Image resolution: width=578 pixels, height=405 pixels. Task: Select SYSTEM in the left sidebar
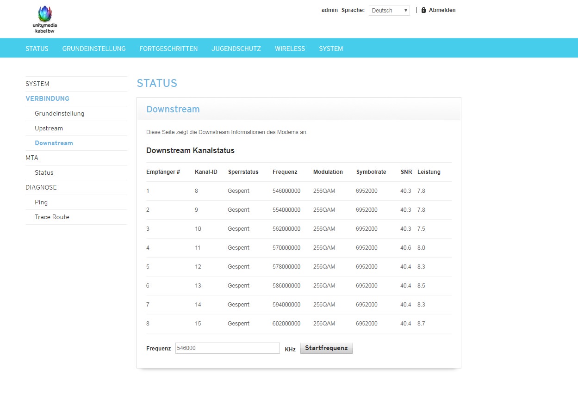pyautogui.click(x=37, y=84)
